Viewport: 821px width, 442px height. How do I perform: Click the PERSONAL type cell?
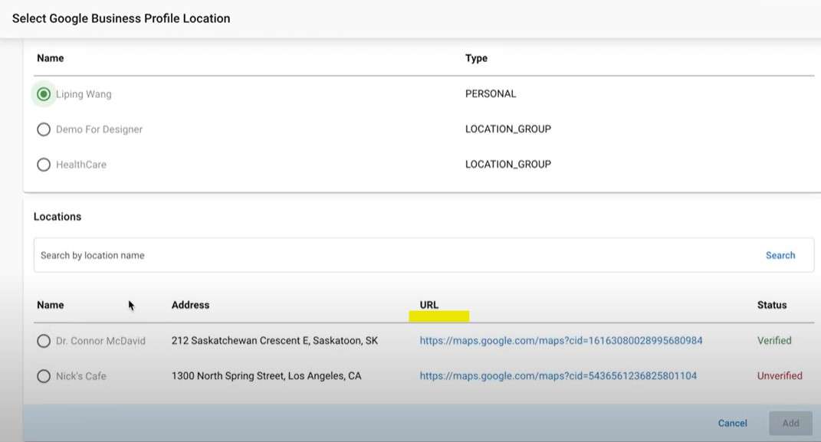click(x=491, y=93)
